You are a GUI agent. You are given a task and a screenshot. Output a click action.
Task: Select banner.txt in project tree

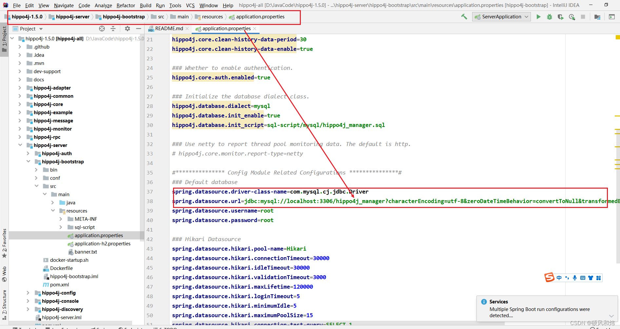coord(86,252)
